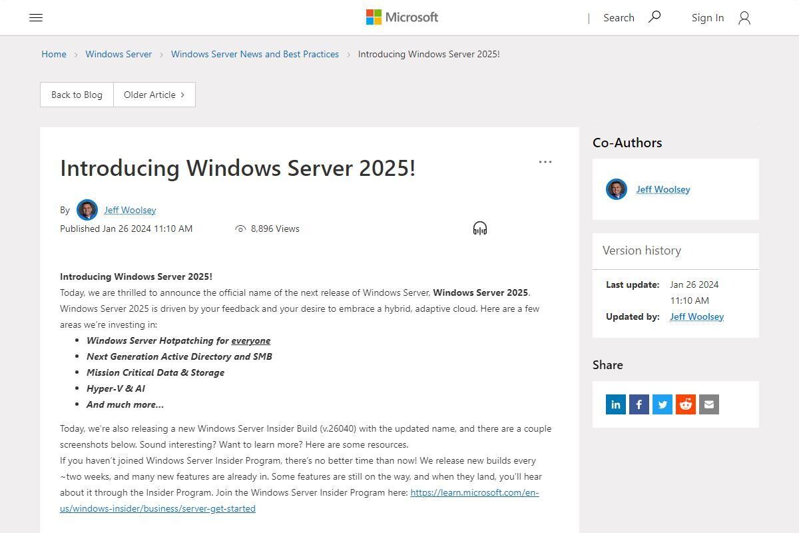
Task: Click the Sign In text
Action: pyautogui.click(x=708, y=18)
